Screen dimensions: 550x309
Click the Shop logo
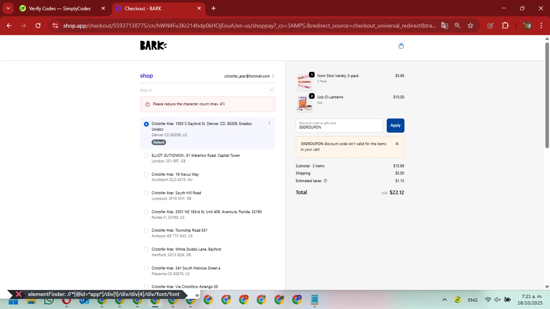(x=146, y=76)
